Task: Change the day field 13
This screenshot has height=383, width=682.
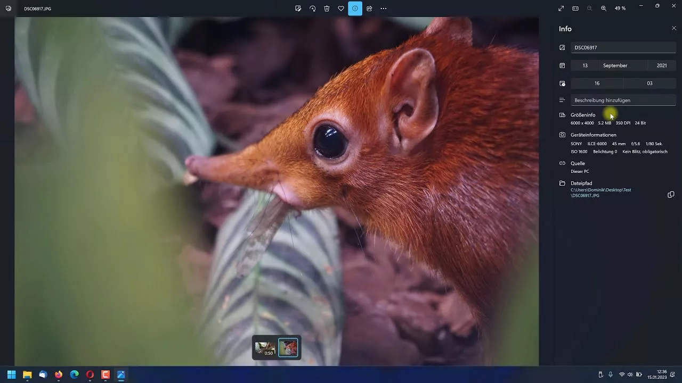Action: (x=585, y=65)
